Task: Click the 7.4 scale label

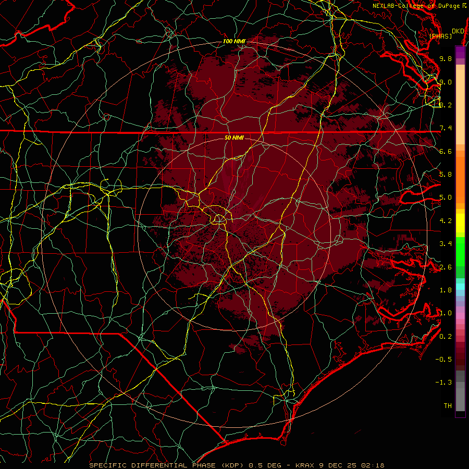Action: pyautogui.click(x=446, y=128)
